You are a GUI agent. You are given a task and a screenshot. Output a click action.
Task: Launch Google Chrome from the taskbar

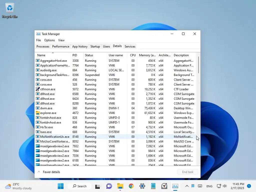(131, 186)
